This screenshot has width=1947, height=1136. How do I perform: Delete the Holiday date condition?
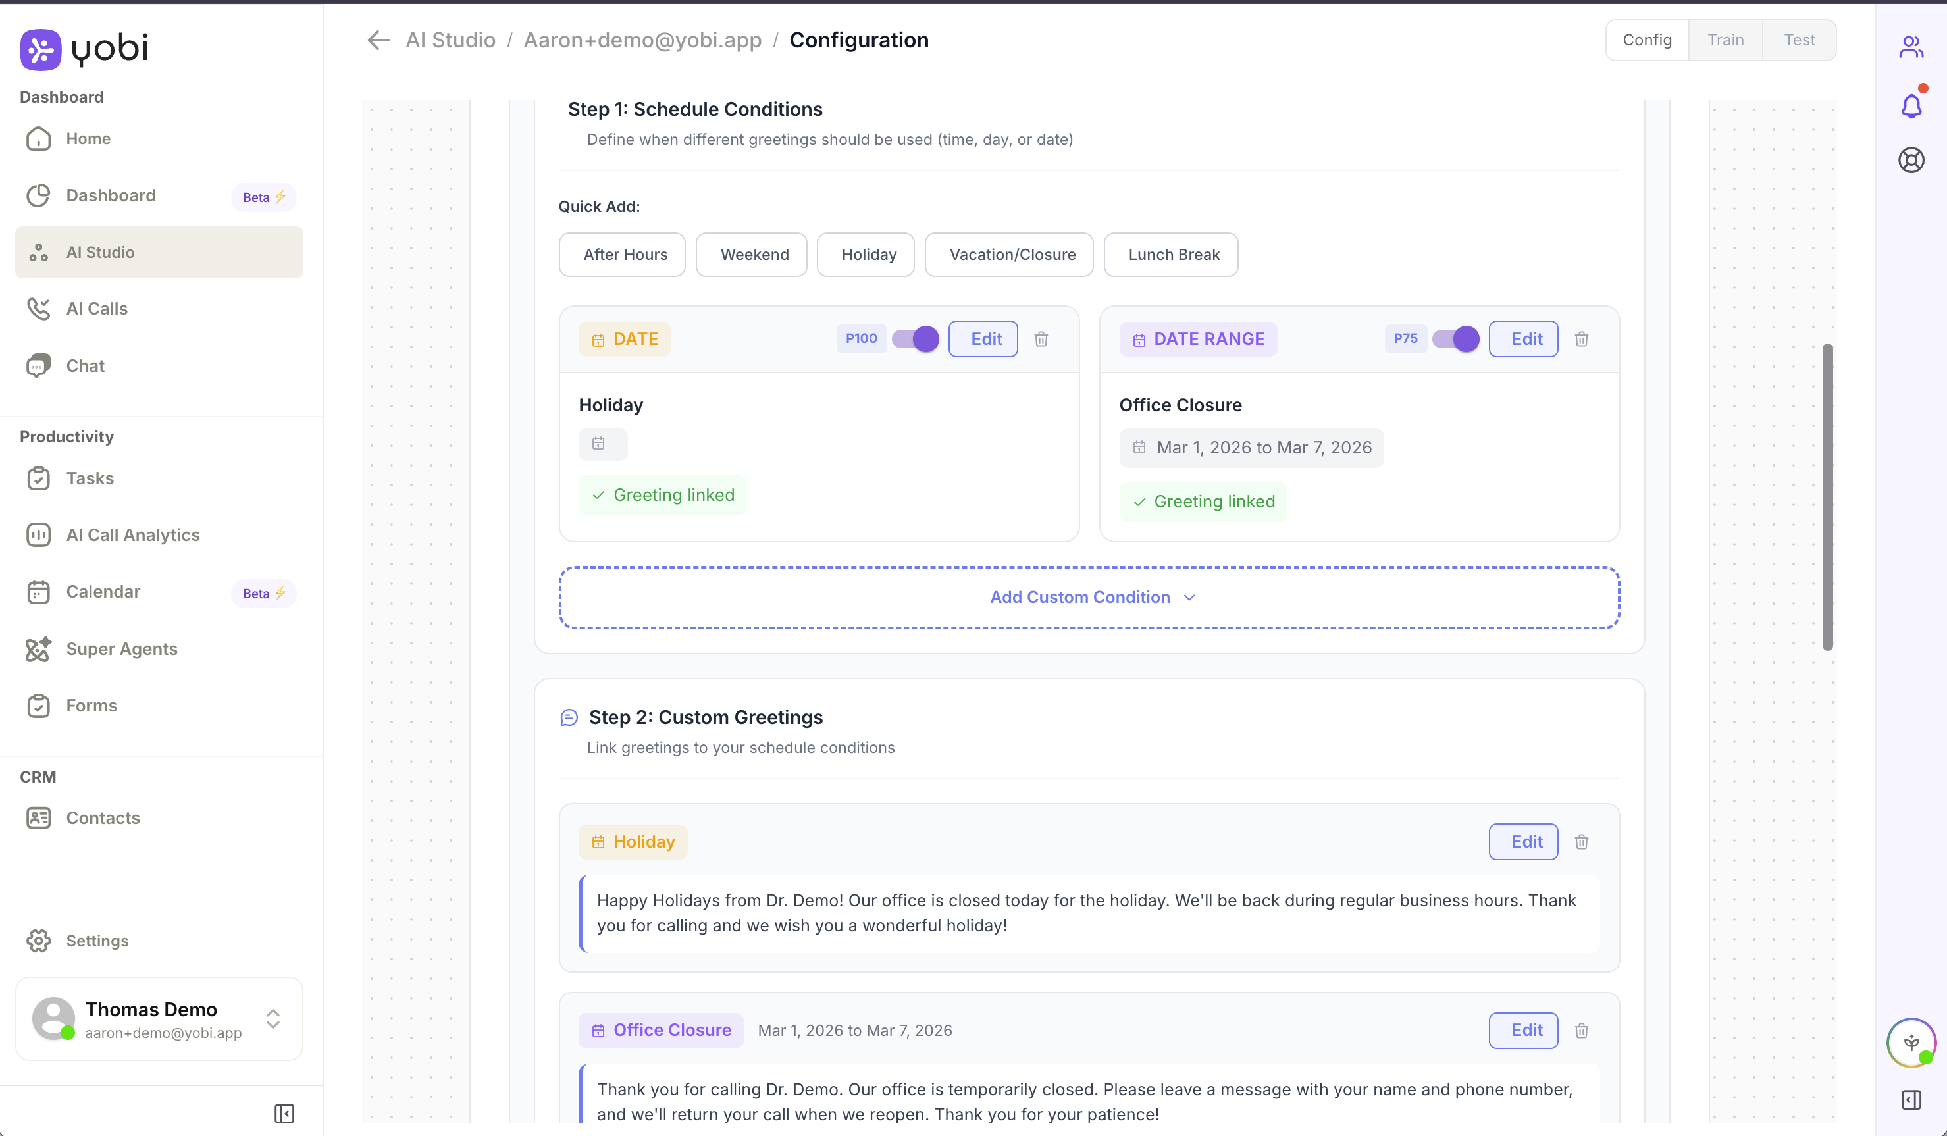pos(1041,339)
